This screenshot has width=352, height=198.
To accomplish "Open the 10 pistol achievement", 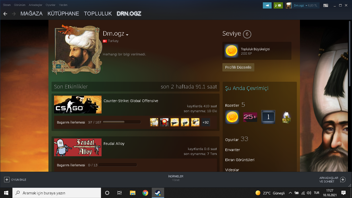I will 185,122.
